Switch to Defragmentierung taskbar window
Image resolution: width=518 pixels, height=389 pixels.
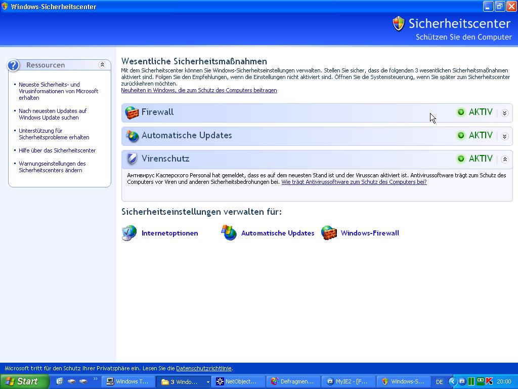(x=293, y=382)
